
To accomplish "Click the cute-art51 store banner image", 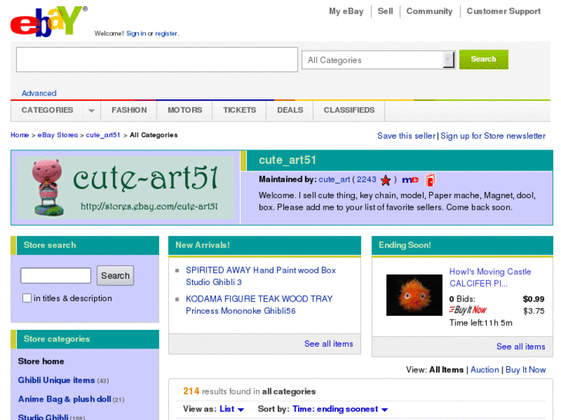I will coord(126,188).
